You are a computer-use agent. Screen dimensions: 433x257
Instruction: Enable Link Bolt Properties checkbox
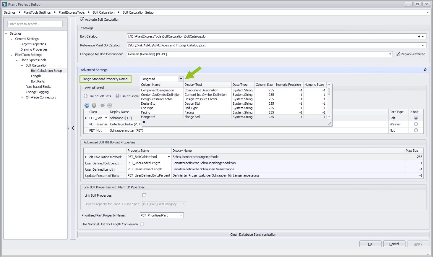144,195
